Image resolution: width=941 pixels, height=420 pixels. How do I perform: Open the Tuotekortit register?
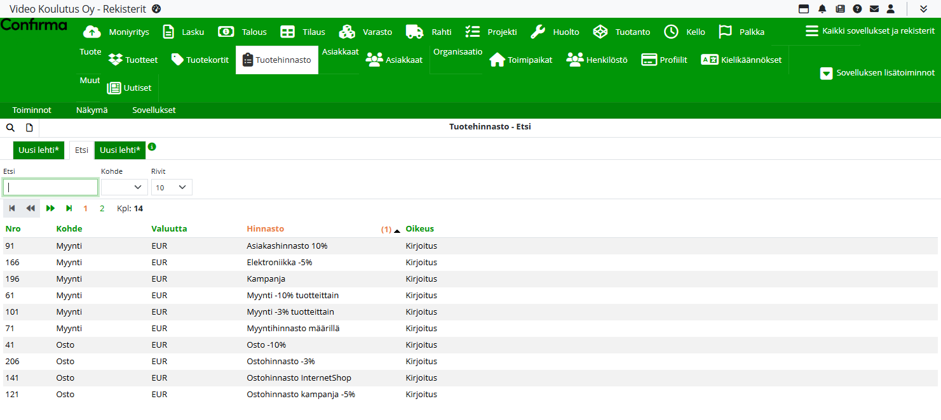(200, 60)
